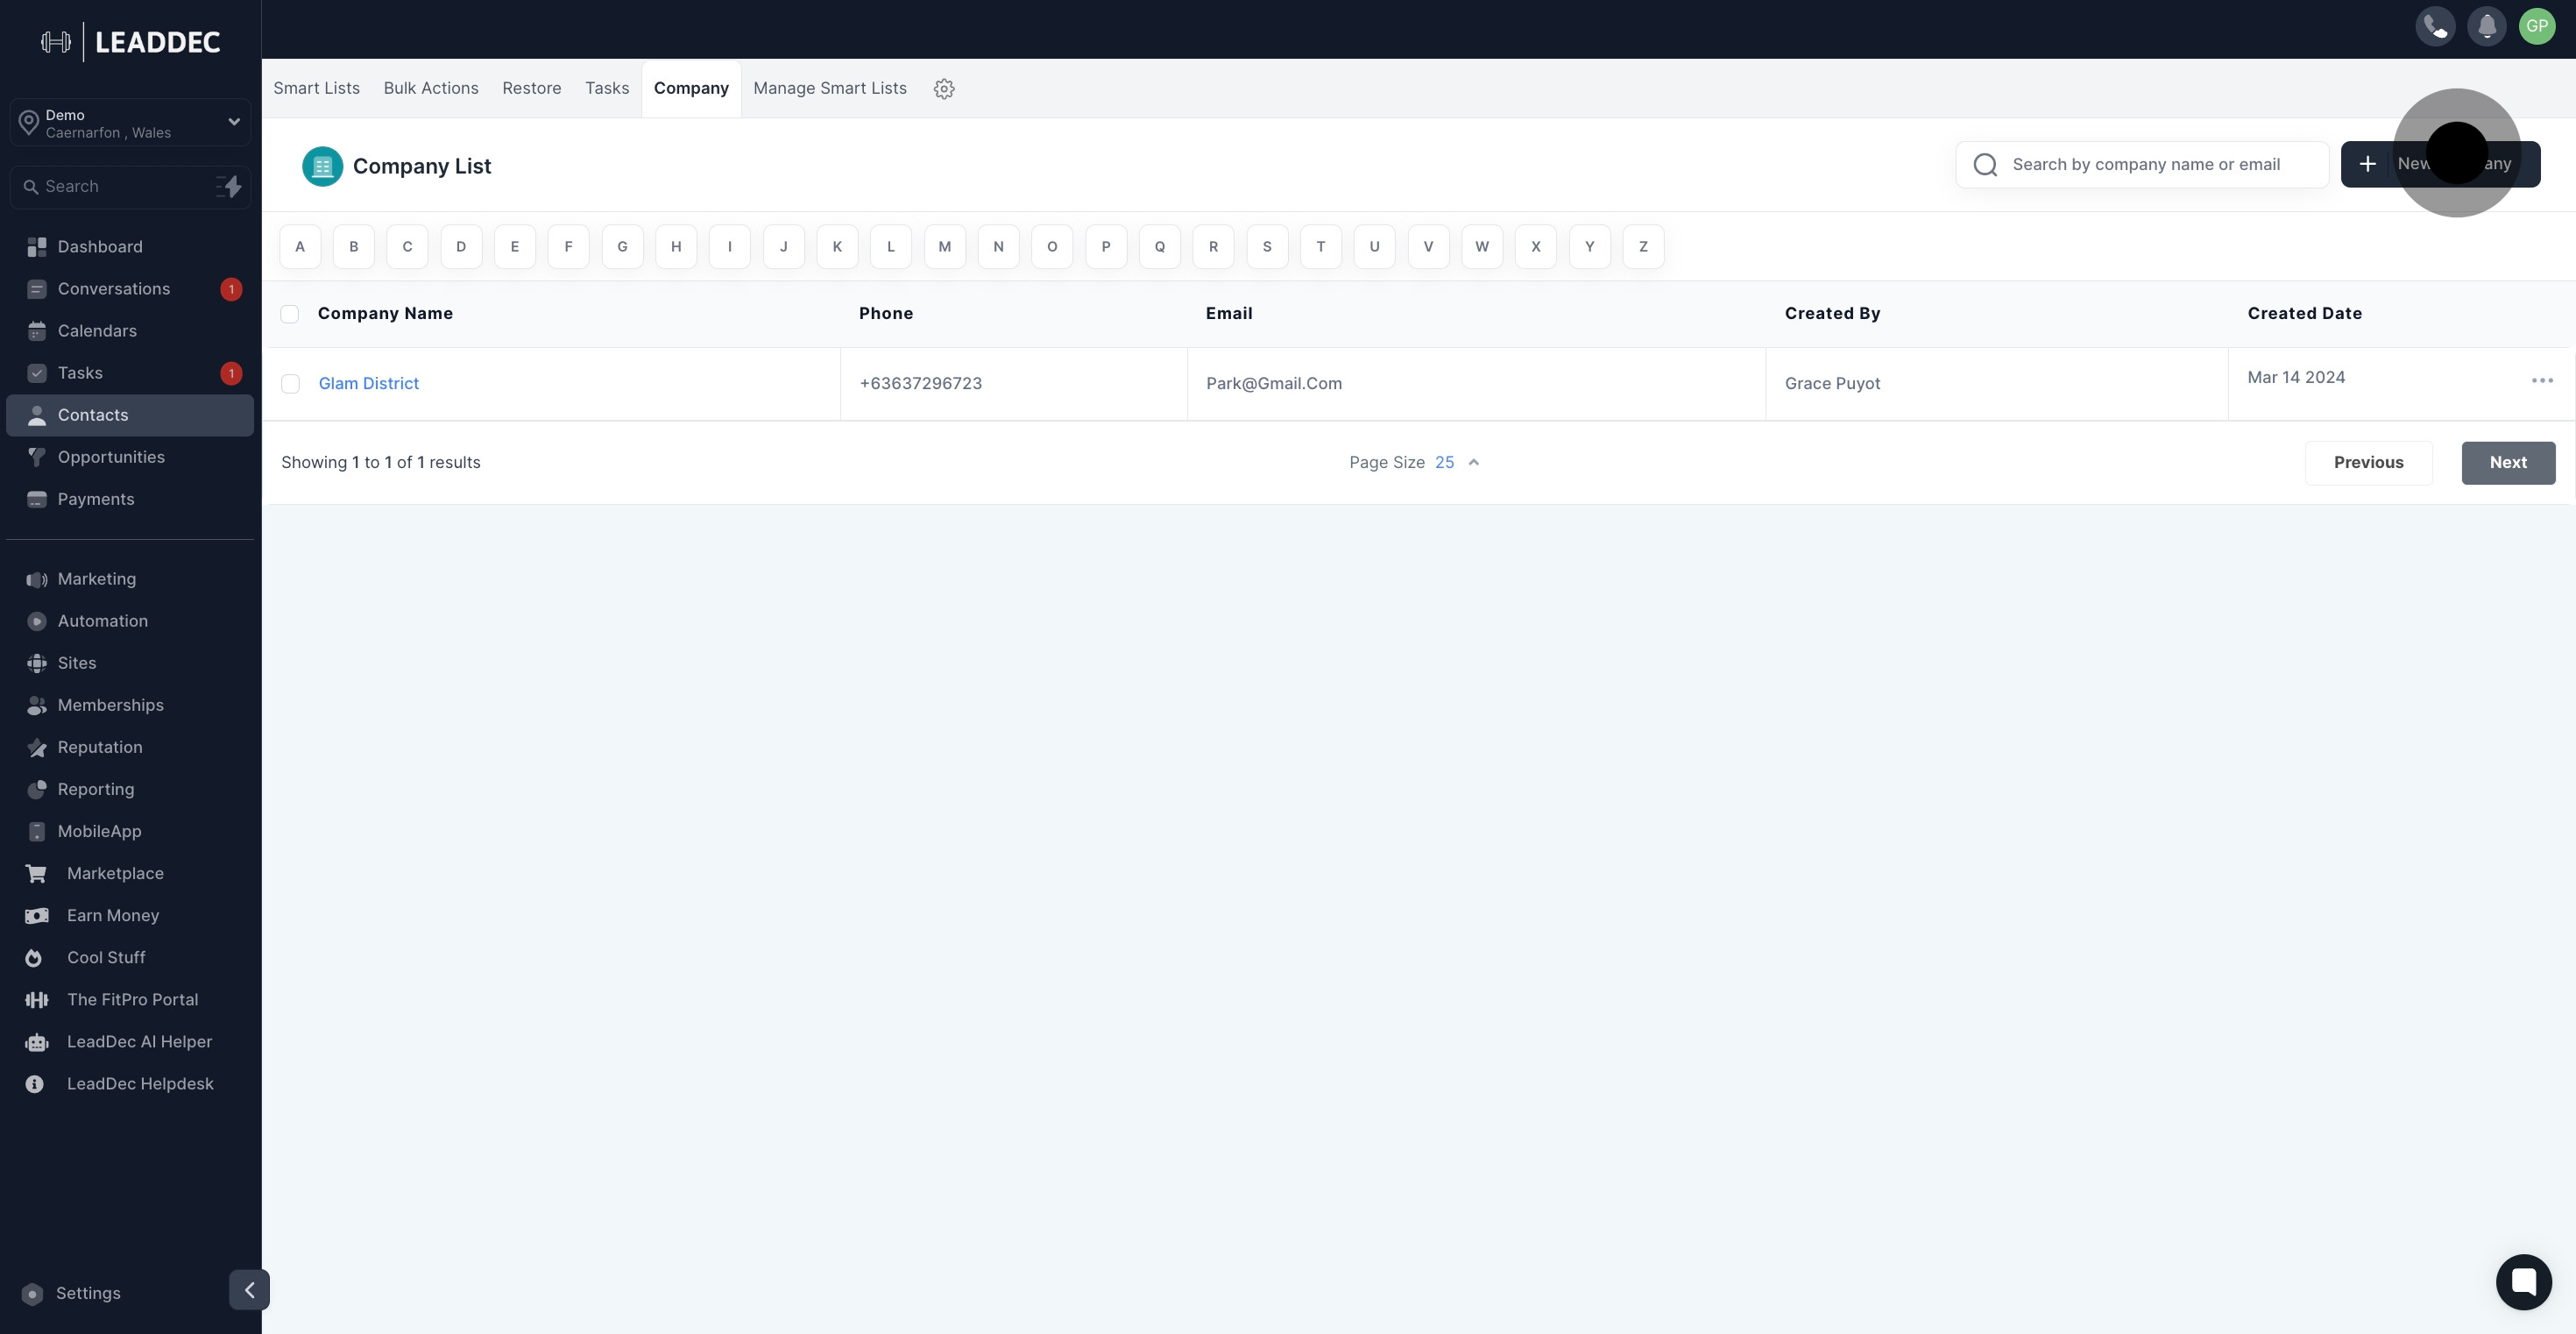
Task: Open Reputation in sidebar
Action: [x=130, y=747]
